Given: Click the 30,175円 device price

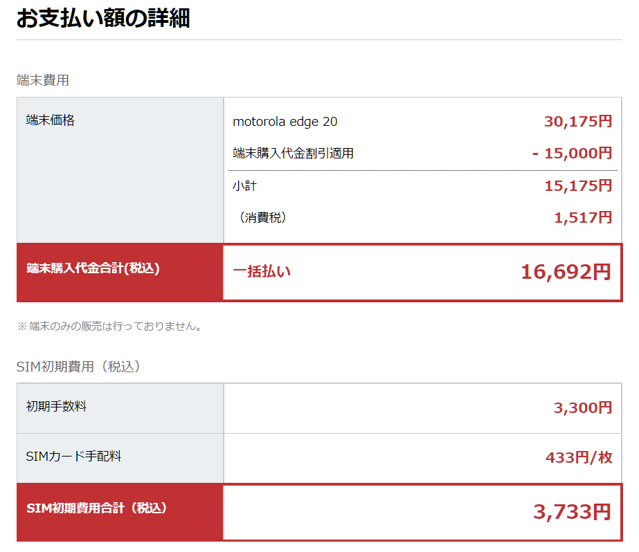Looking at the screenshot, I should click(x=578, y=122).
